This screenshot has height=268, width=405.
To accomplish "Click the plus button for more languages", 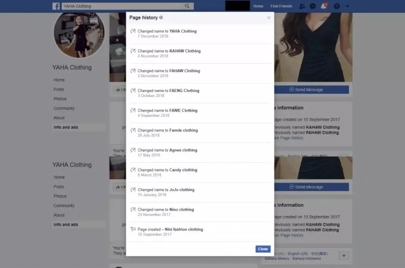I will click(x=344, y=256).
